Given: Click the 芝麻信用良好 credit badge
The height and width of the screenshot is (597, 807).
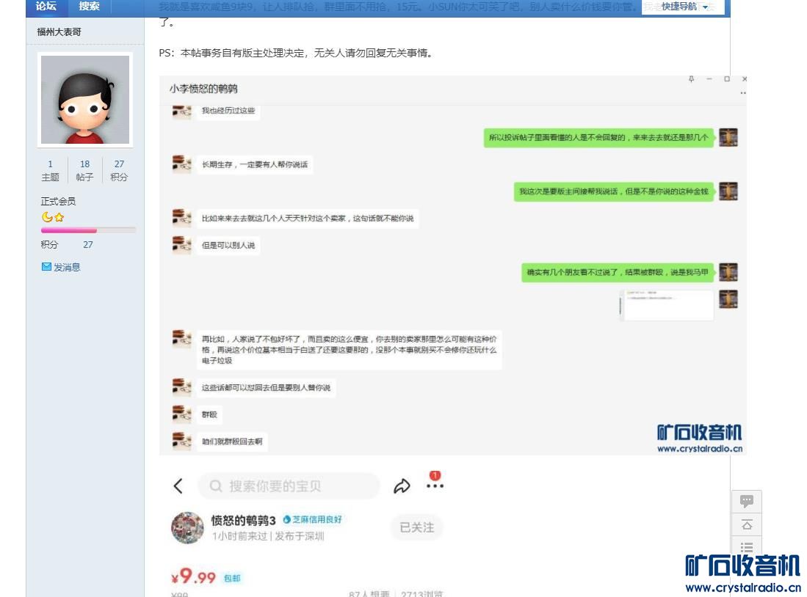Looking at the screenshot, I should 312,519.
